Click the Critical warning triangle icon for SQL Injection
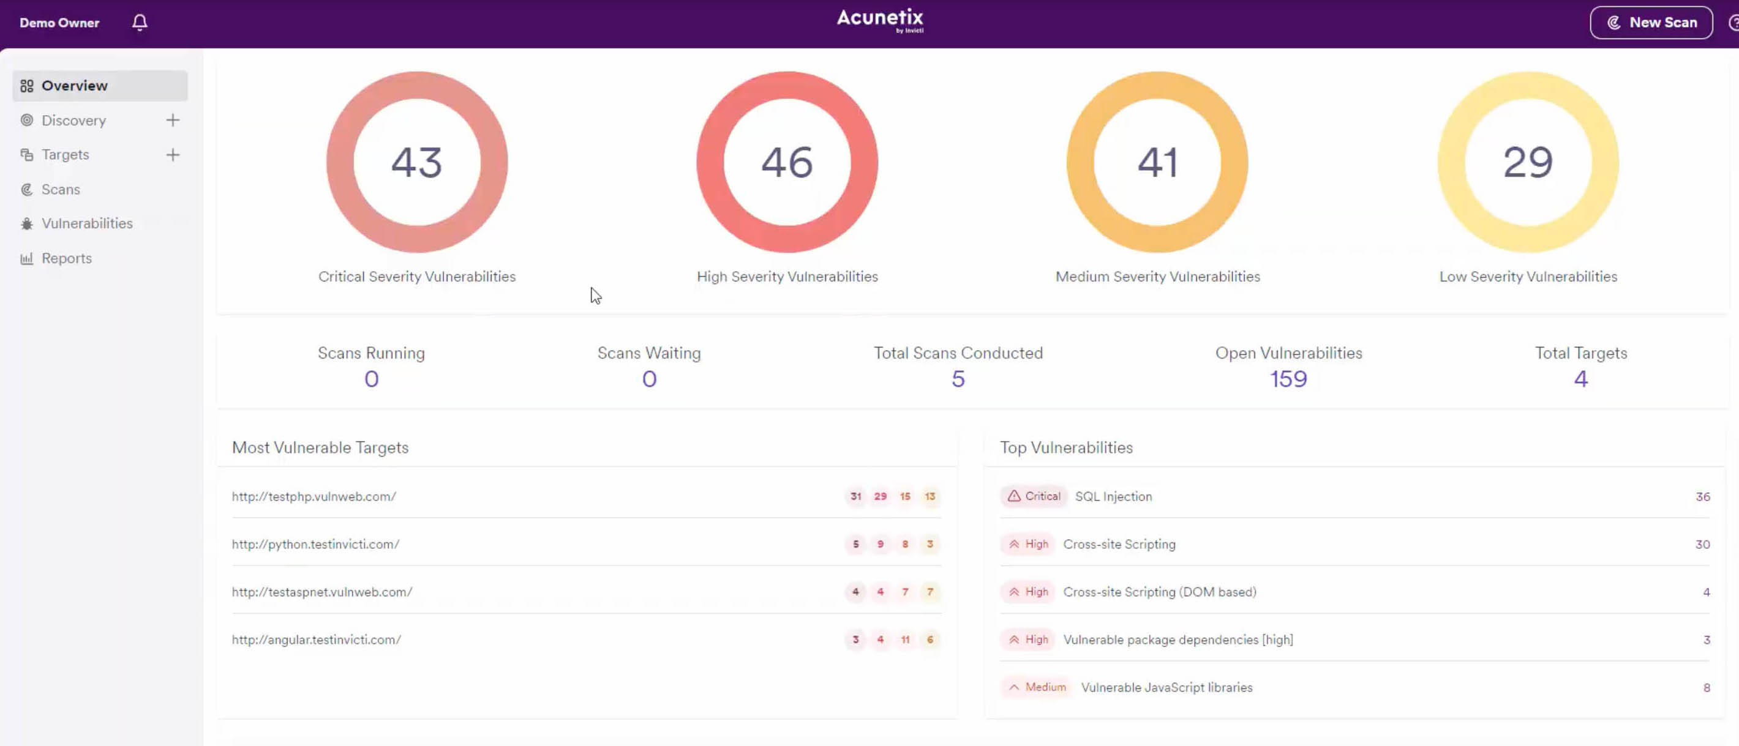Viewport: 1739px width, 746px height. point(1014,496)
